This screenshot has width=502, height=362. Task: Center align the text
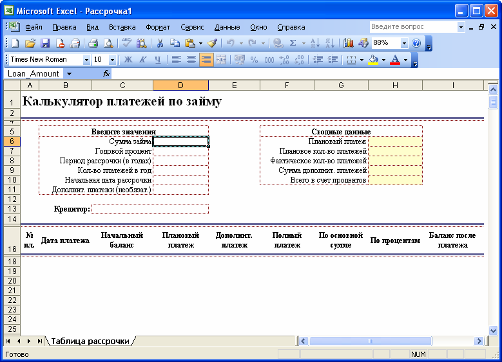(x=191, y=60)
